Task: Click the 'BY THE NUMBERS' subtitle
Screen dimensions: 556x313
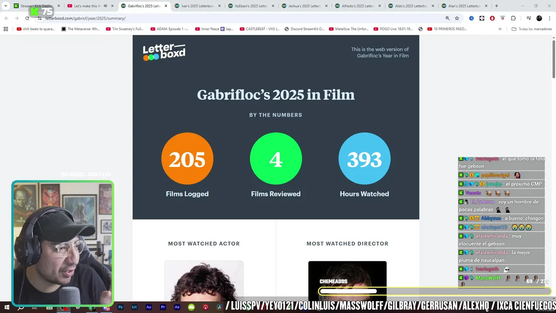Action: [x=276, y=115]
